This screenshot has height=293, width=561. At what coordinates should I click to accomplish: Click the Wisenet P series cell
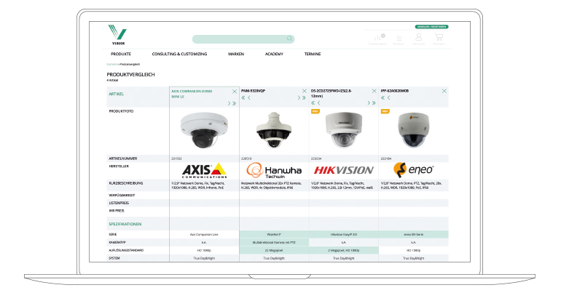click(274, 234)
